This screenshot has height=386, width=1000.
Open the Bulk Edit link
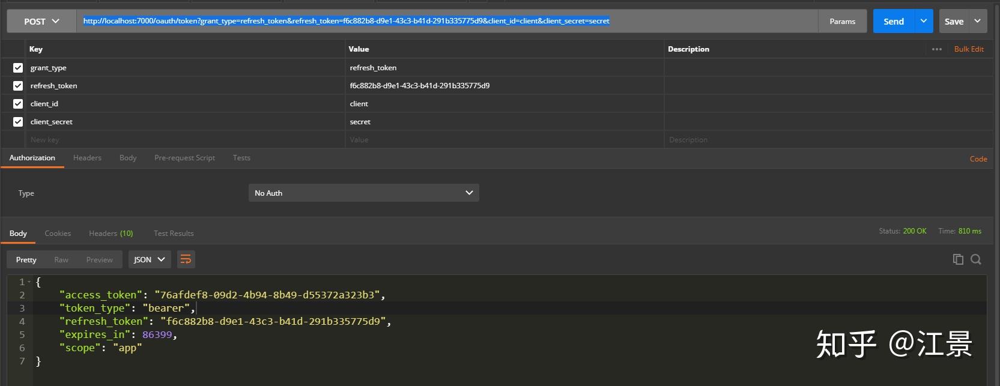point(969,49)
